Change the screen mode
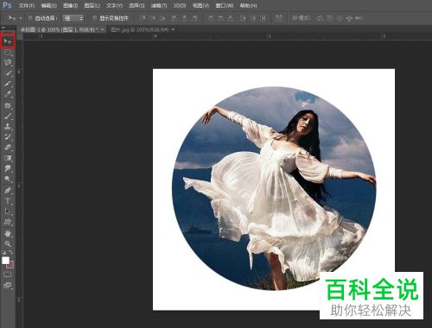This screenshot has width=432, height=328. coord(8,286)
